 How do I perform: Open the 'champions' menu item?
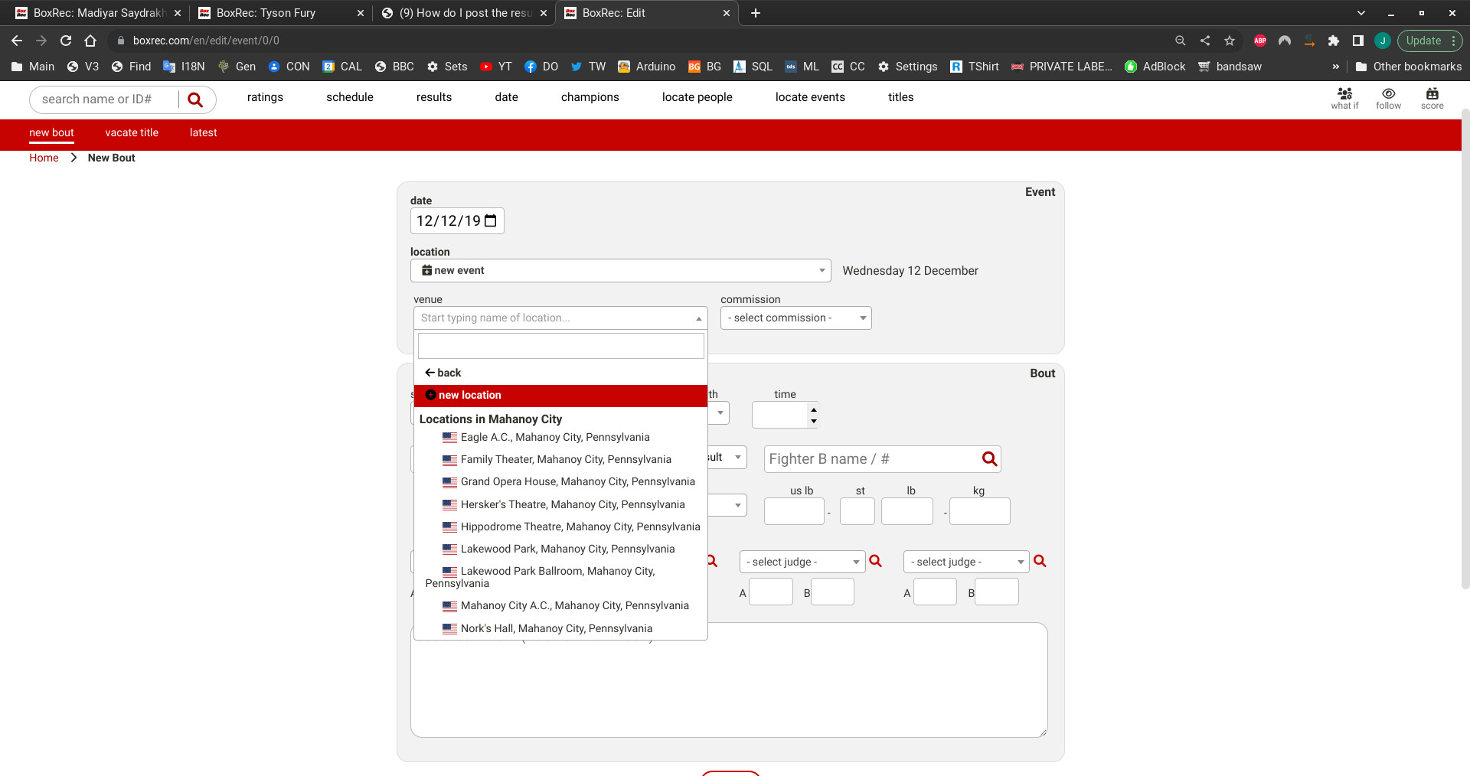(590, 97)
